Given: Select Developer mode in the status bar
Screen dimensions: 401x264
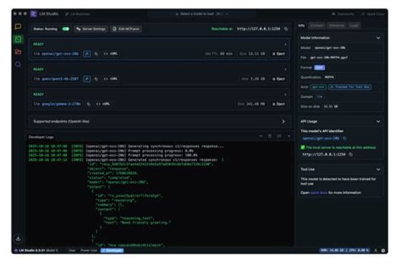Looking at the screenshot, I should [x=113, y=251].
